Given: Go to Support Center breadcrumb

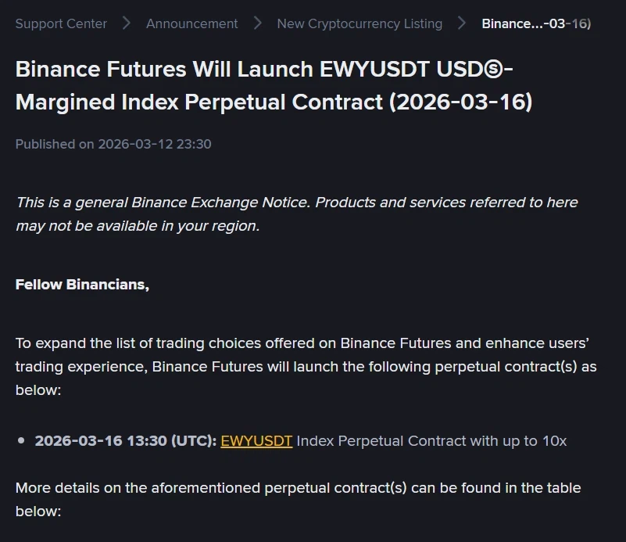Looking at the screenshot, I should pyautogui.click(x=61, y=23).
